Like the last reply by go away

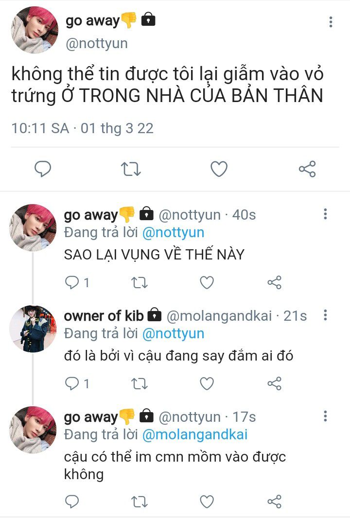coord(207,501)
